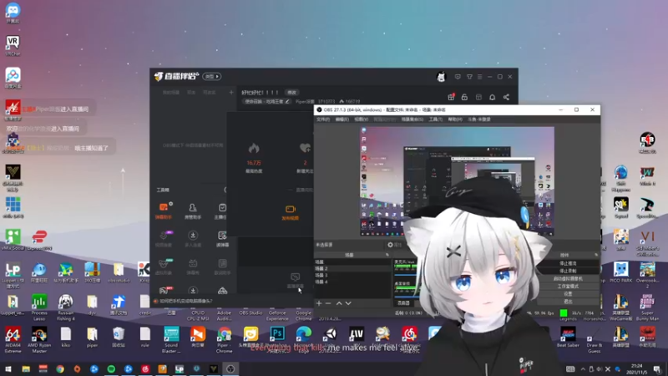The image size is (668, 376).
Task: Open the 场景集合(S) menu in OBS
Action: pyautogui.click(x=412, y=119)
